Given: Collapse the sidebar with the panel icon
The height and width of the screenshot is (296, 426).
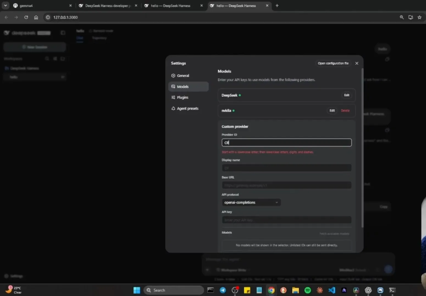Looking at the screenshot, I should point(63,33).
